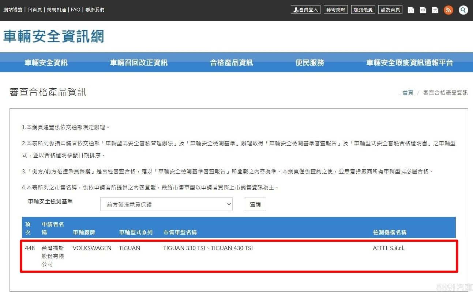Open the 車輛安全資訊 nav menu
Image resolution: width=473 pixels, height=292 pixels.
[x=46, y=63]
